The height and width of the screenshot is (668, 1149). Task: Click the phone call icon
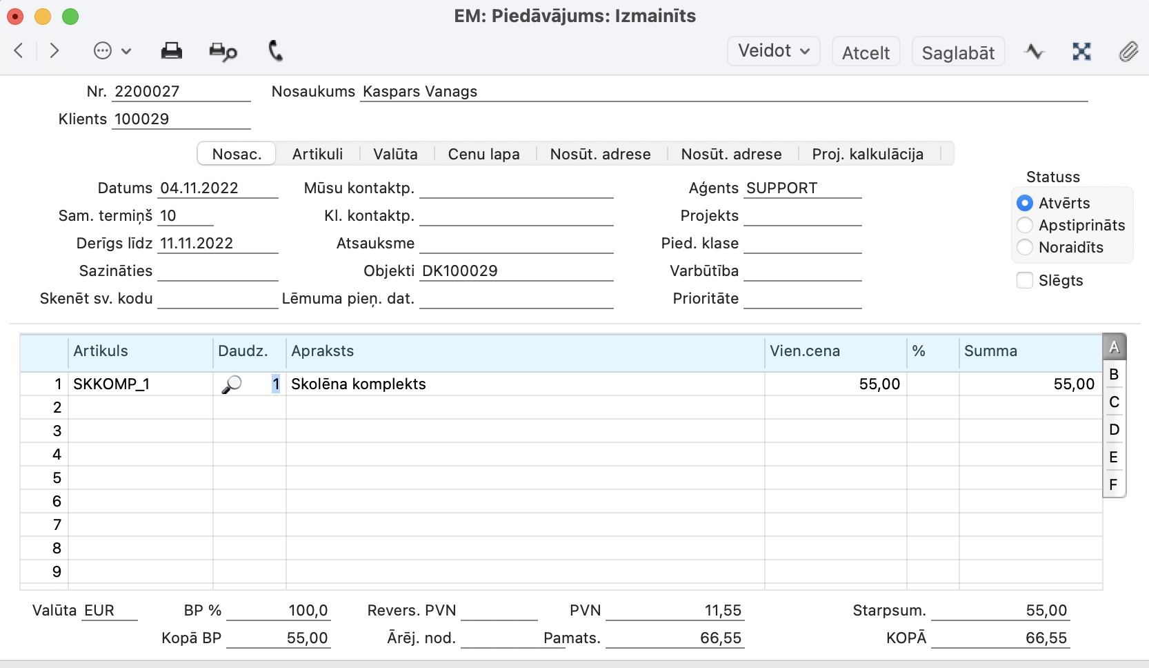[275, 50]
